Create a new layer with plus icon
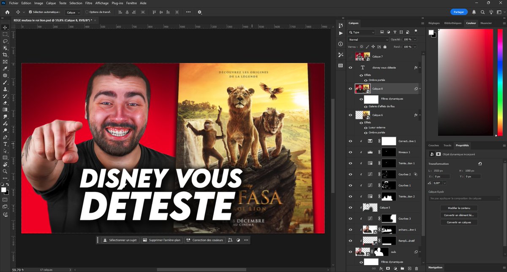507x272 pixels. pos(409,268)
